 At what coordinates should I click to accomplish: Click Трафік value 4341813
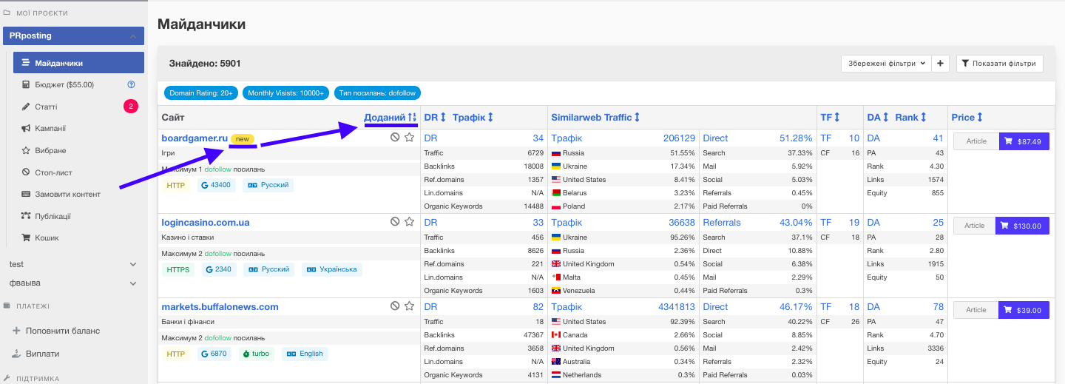click(677, 307)
